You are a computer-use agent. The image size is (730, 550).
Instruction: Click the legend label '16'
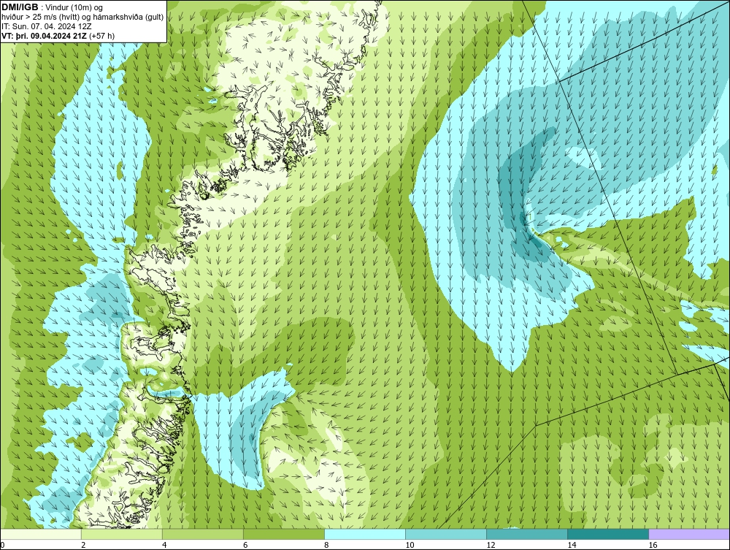653,546
